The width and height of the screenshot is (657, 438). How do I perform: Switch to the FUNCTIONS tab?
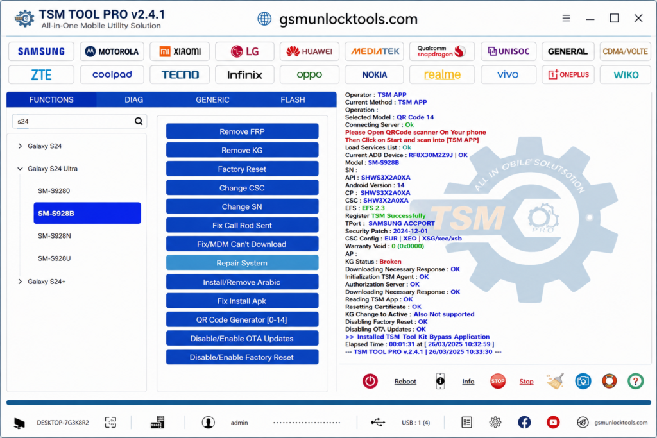coord(51,99)
